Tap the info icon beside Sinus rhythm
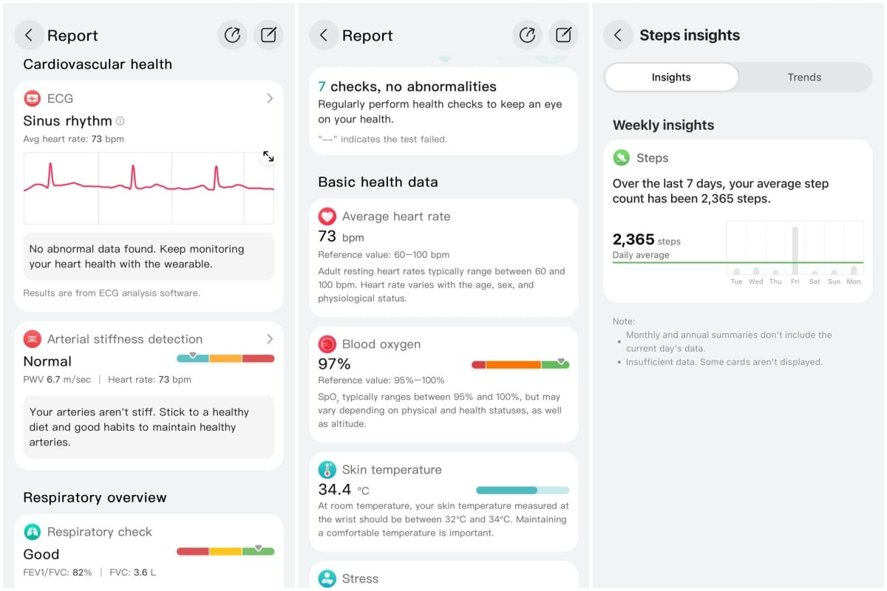The width and height of the screenshot is (887, 591). pos(120,121)
